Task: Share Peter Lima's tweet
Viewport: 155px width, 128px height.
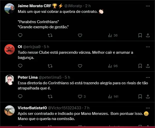Action: click(148, 96)
